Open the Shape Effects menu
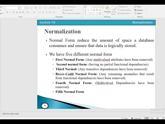Screen dimensions: 165x124 pyautogui.click(x=124, y=13)
